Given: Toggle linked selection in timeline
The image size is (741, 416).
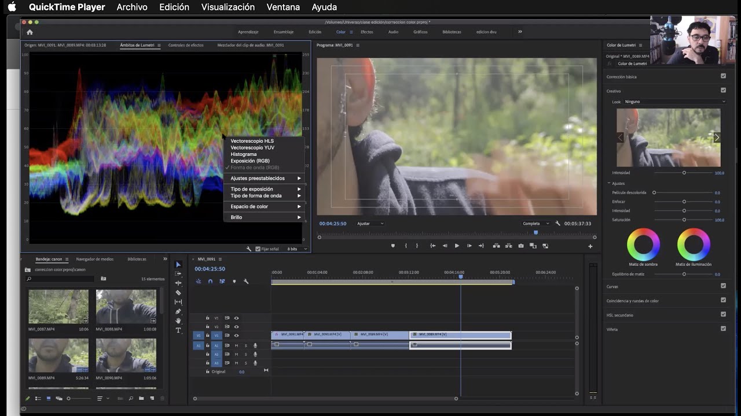Looking at the screenshot, I should pyautogui.click(x=222, y=281).
